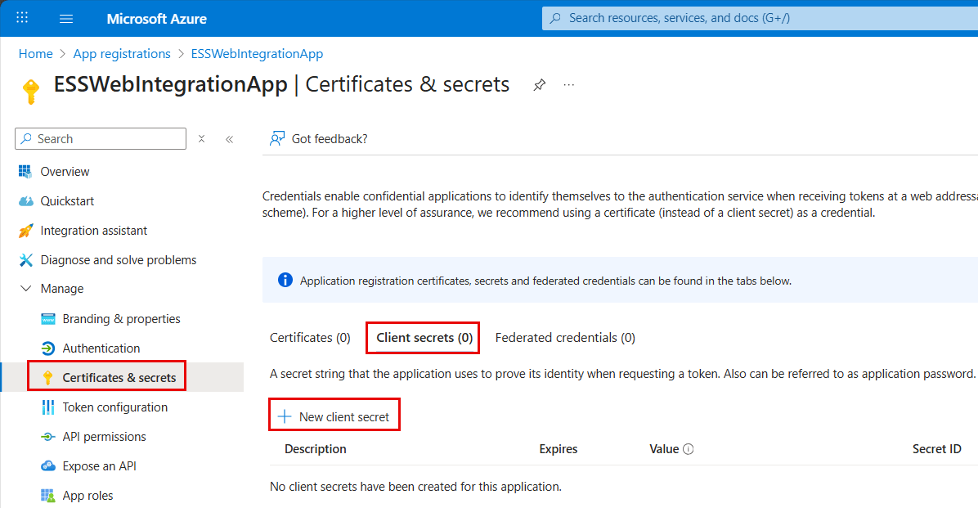Click 'No client secrets have been created' text
The height and width of the screenshot is (508, 978).
point(415,486)
